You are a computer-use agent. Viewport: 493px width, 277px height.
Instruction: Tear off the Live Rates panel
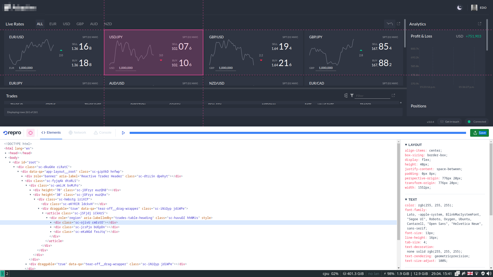[399, 24]
